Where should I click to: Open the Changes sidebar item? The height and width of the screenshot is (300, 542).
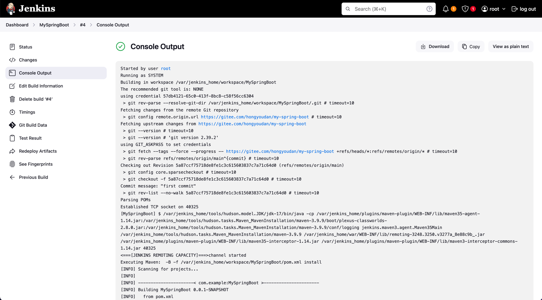tap(28, 60)
